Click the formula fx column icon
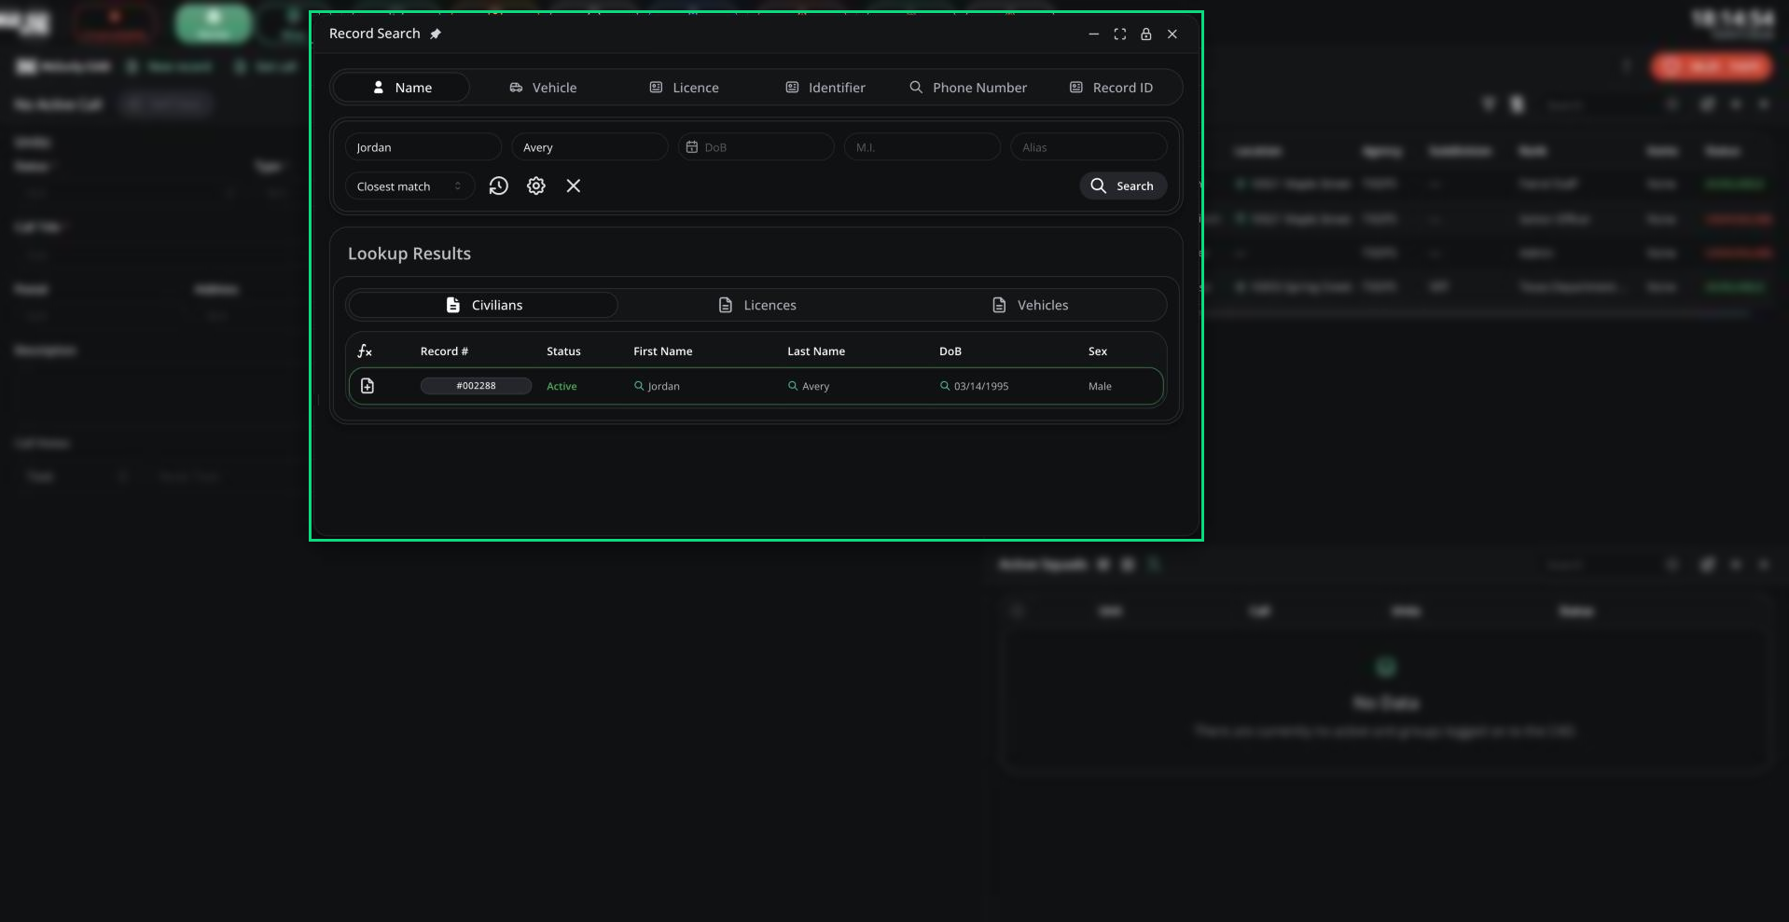 [x=365, y=351]
